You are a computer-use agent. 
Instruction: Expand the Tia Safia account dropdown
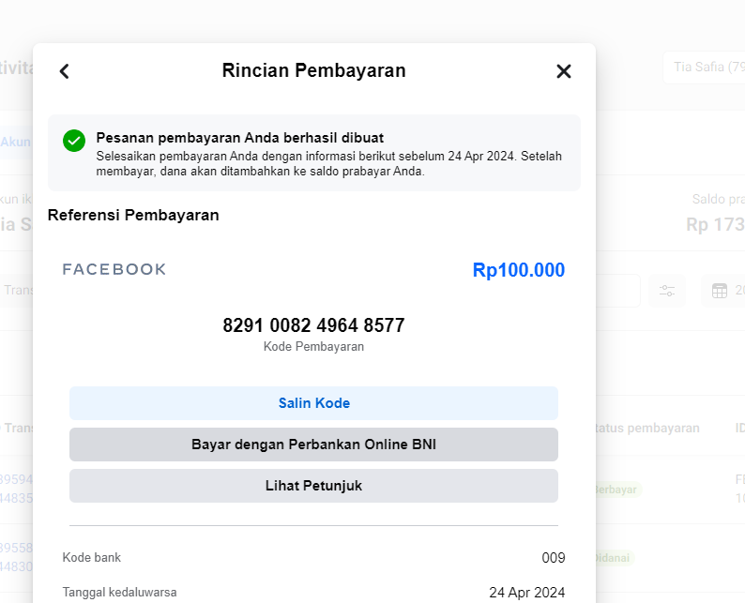pos(704,68)
